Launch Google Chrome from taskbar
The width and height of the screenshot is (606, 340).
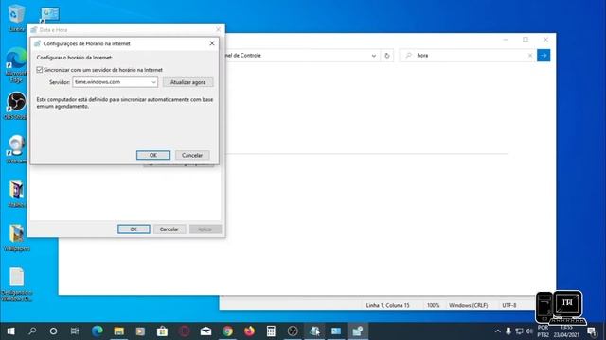point(227,331)
